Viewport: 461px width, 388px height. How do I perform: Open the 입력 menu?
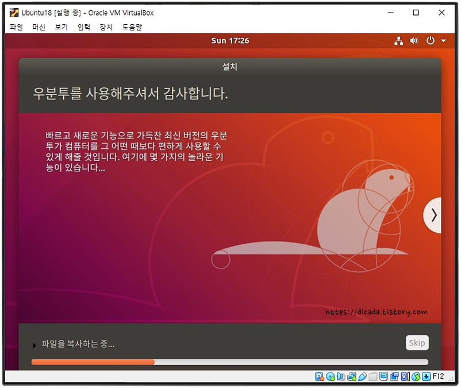click(x=84, y=27)
